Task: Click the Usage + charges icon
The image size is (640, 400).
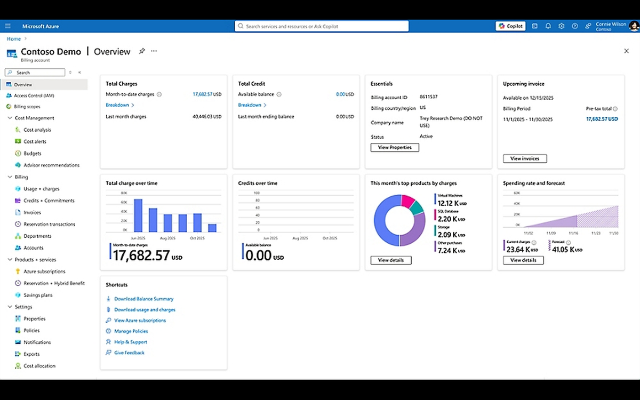Action: (18, 189)
